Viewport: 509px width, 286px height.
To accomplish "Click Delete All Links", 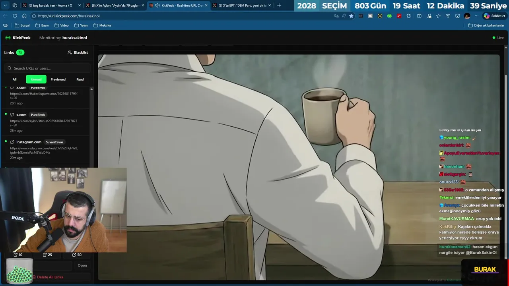I will coord(48,277).
